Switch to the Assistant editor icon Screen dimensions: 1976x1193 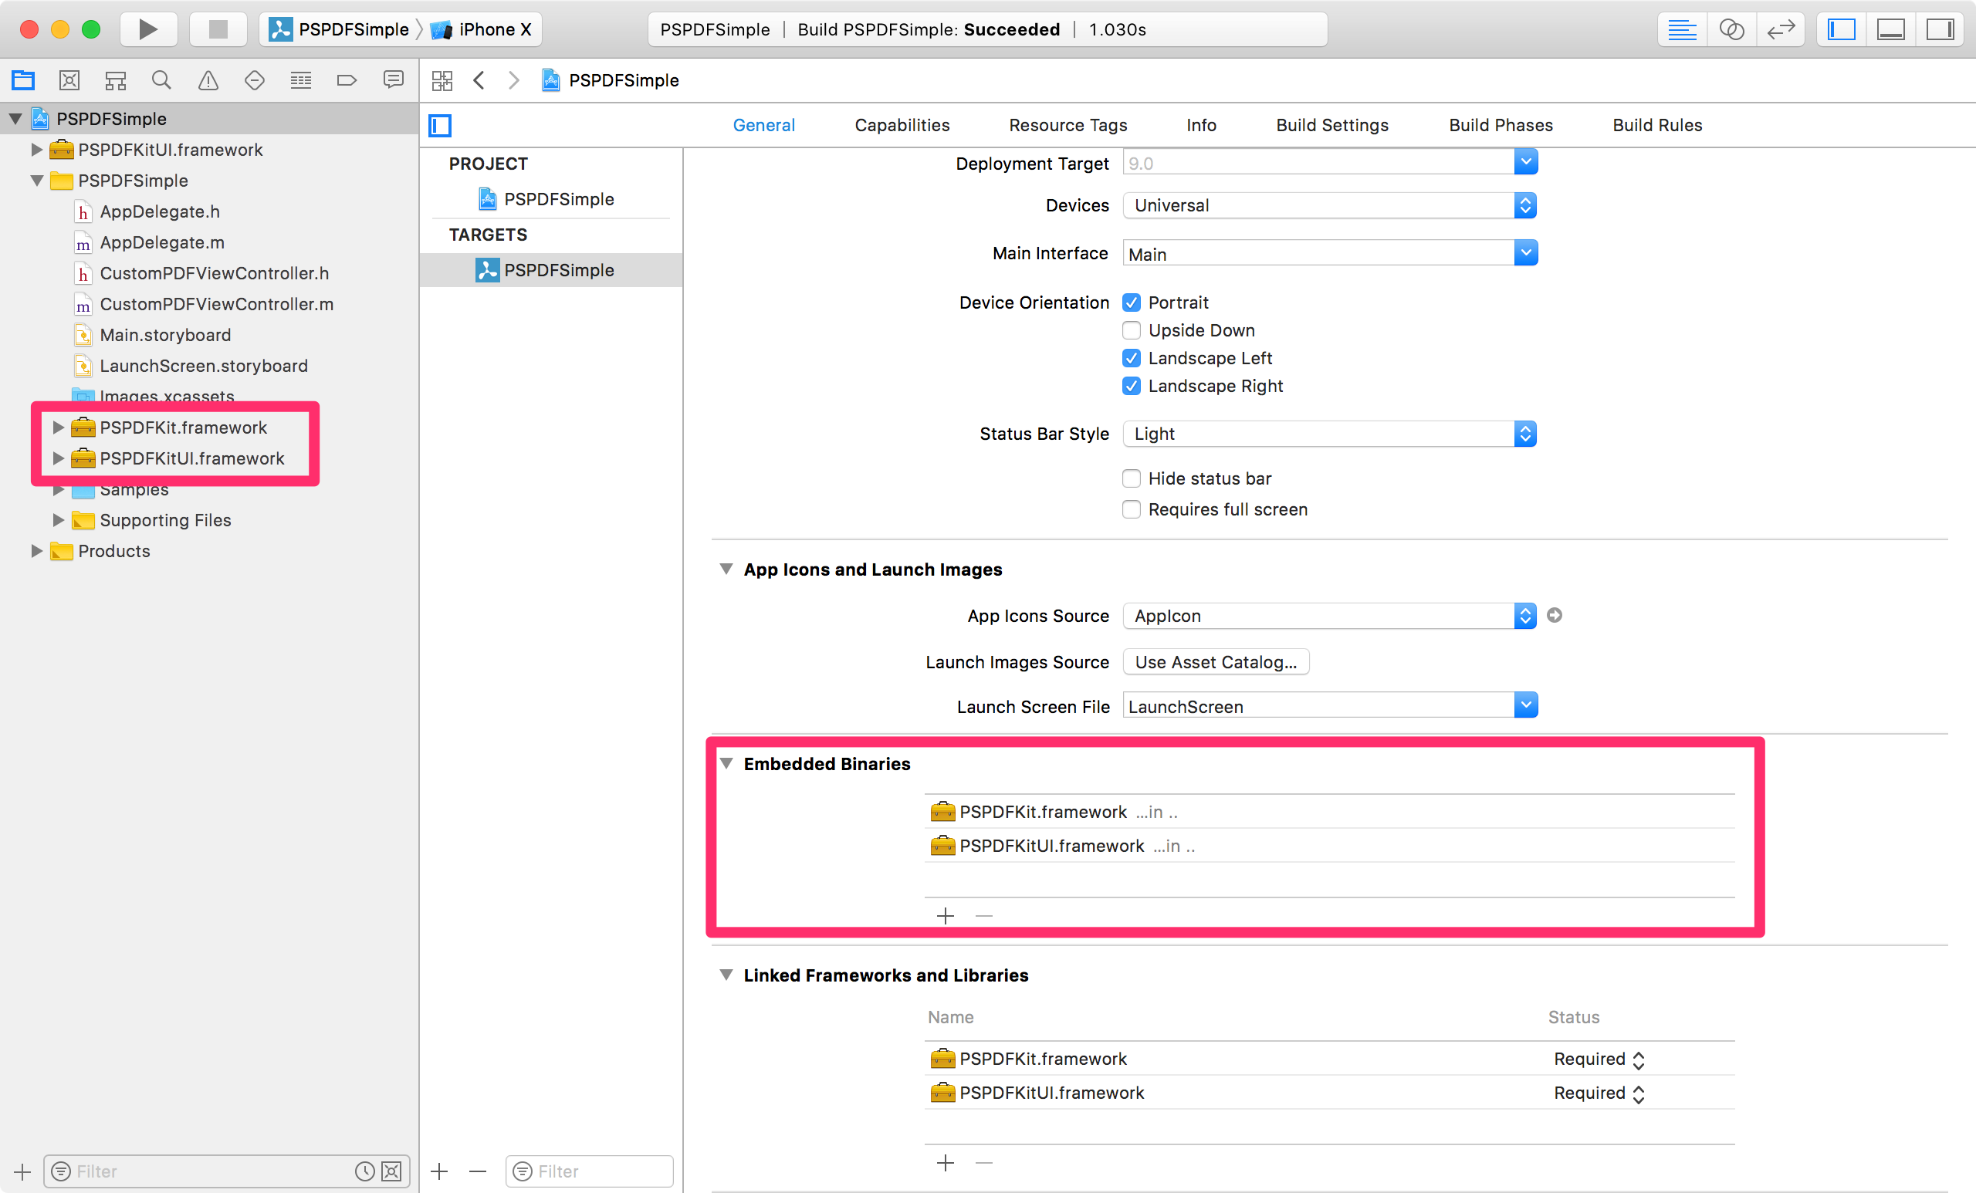(x=1731, y=29)
